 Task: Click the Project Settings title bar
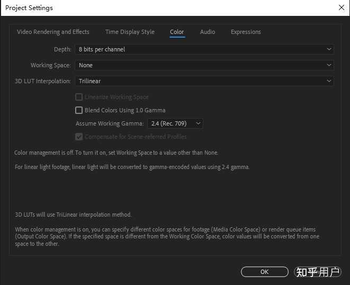(159, 7)
